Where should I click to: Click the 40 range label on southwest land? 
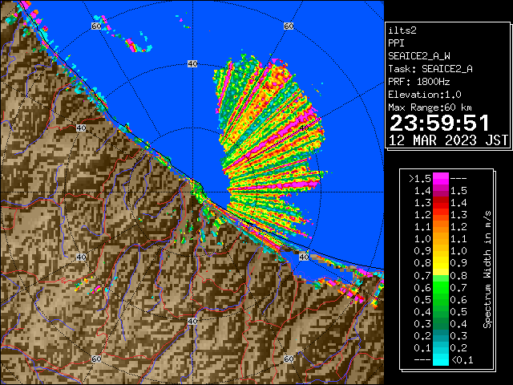coord(81,257)
